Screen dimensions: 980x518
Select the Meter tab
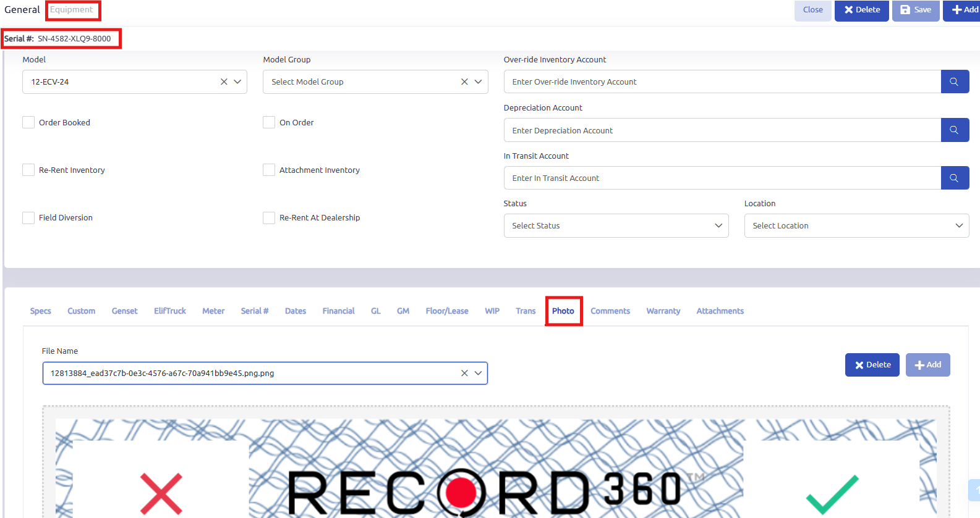213,311
